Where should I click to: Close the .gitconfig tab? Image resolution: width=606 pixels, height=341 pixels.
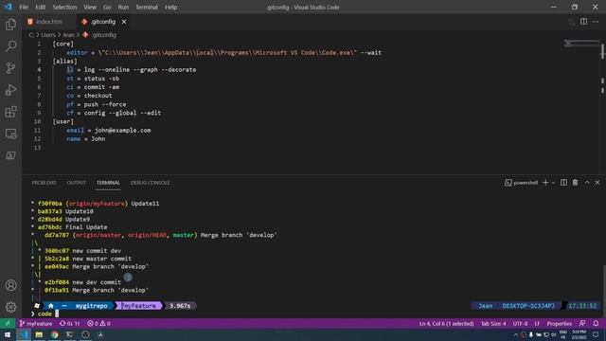[x=124, y=22]
